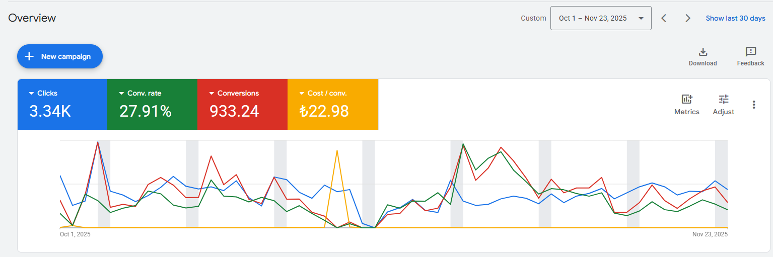
Task: Expand the Conv. rate metric dropdown arrow
Action: (121, 94)
